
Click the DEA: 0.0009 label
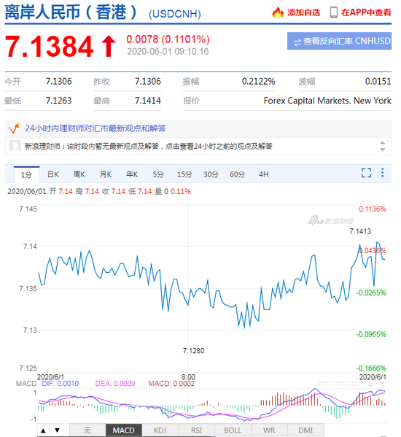[115, 384]
